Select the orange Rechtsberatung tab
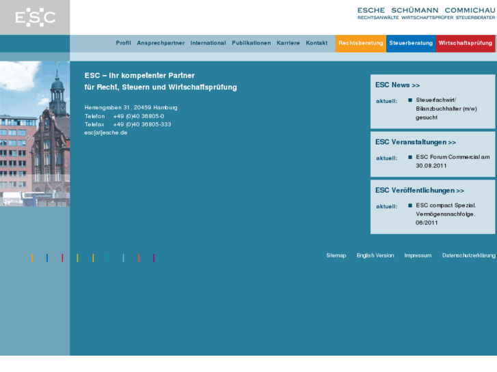Image resolution: width=497 pixels, height=372 pixels. pyautogui.click(x=361, y=44)
